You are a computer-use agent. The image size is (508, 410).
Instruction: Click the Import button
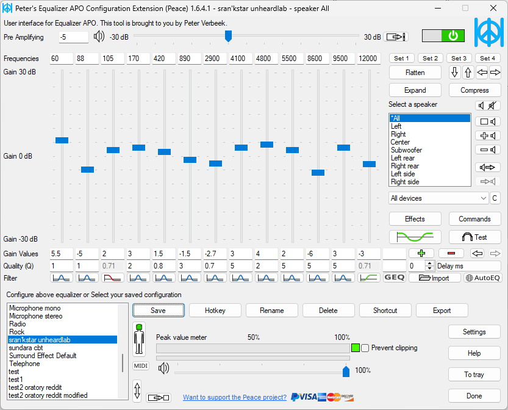(434, 278)
